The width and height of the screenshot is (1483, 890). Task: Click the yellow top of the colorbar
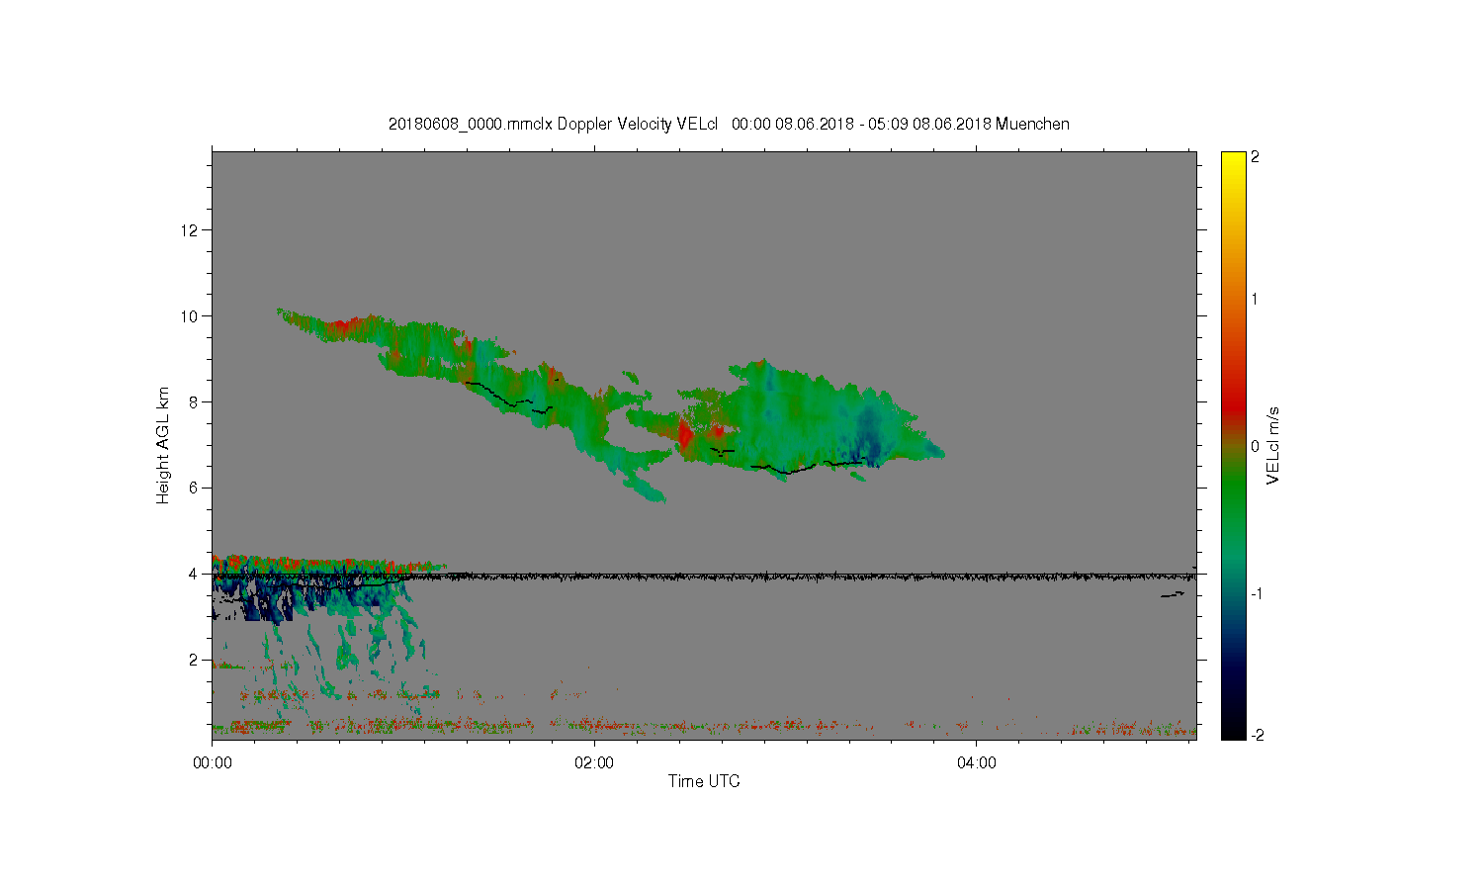pyautogui.click(x=1233, y=163)
